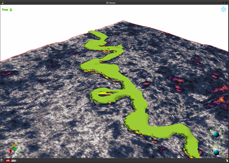
Task: Switch the toggle to On
Action: pos(14,160)
